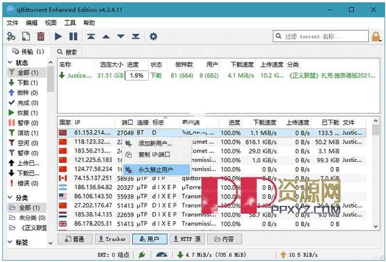Screen dimensions: 386x262
Task: Sort peers by 端口 column header
Action: [x=125, y=122]
